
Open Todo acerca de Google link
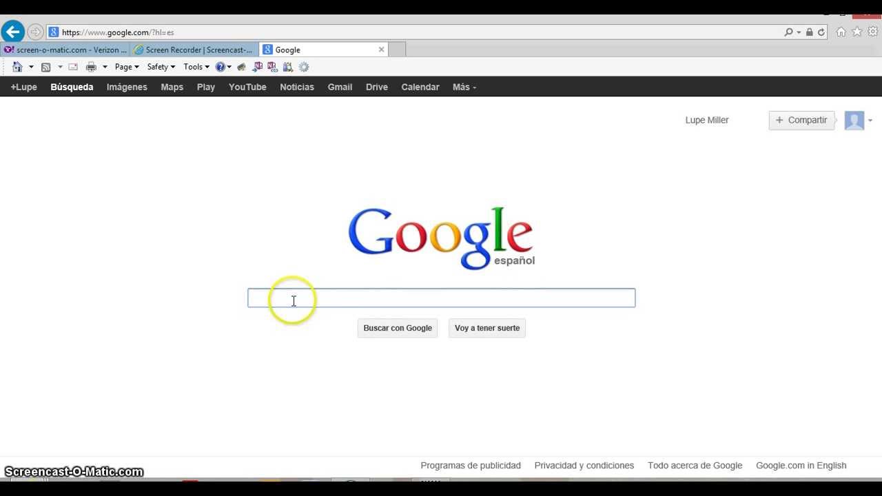[x=695, y=466]
